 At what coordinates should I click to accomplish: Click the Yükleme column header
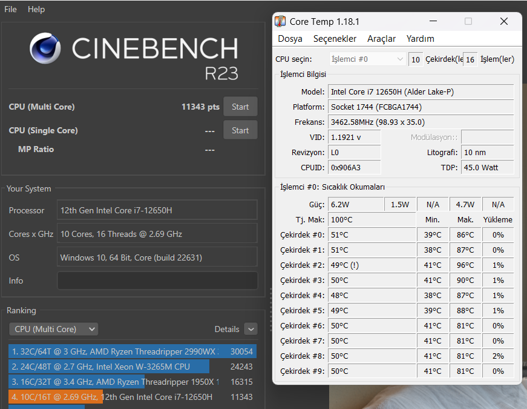coord(498,219)
